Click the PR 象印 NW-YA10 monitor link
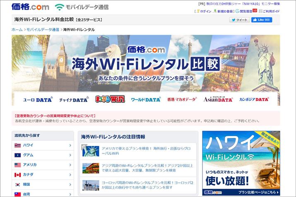The height and width of the screenshot is (197, 296). 243,4
